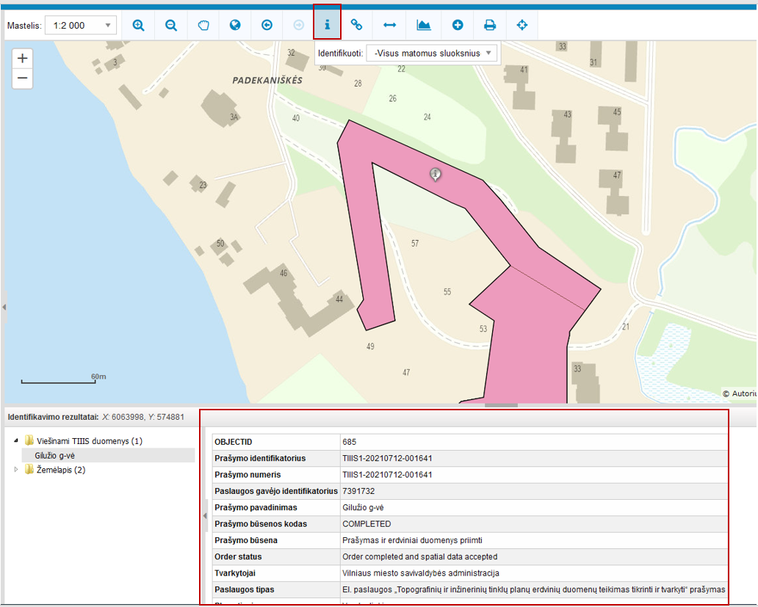This screenshot has width=758, height=607.
Task: Print the map using printer icon
Action: 490,25
